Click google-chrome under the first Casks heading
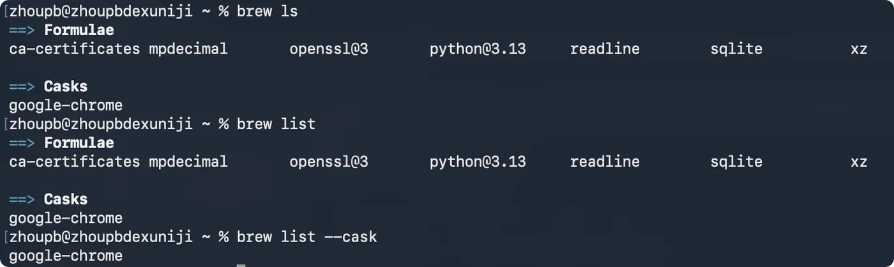The image size is (894, 267). pos(66,105)
